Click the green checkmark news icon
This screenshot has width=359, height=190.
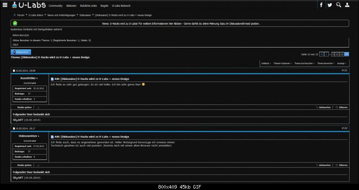coord(15,23)
